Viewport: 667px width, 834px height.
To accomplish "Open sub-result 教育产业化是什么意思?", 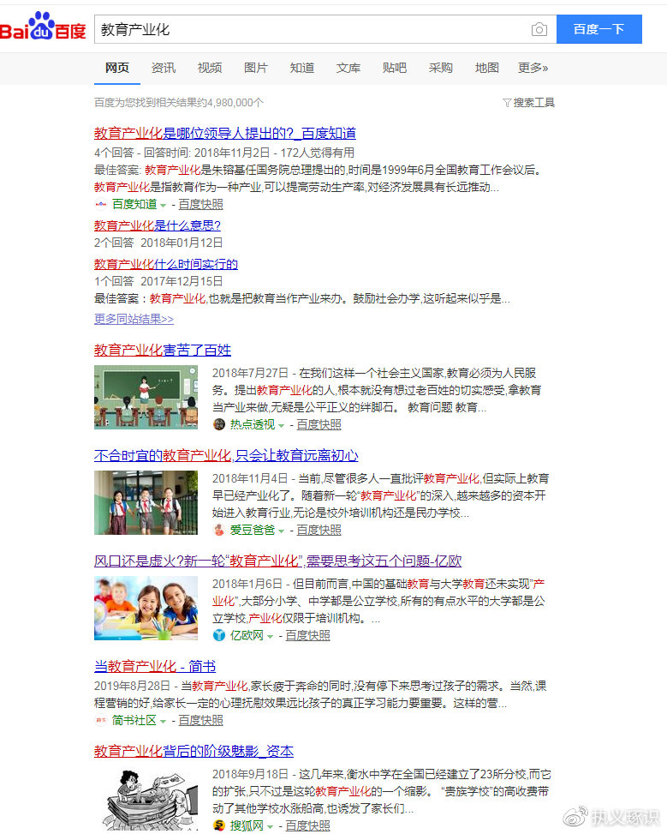I will pyautogui.click(x=158, y=225).
